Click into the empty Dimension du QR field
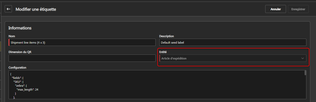Screen dimensions: 316x102 82,58
